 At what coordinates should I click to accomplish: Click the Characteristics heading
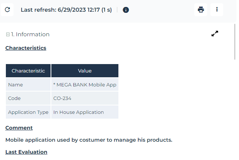(26, 48)
